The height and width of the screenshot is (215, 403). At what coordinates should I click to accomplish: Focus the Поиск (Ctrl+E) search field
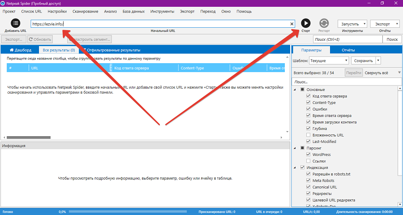[x=348, y=39]
